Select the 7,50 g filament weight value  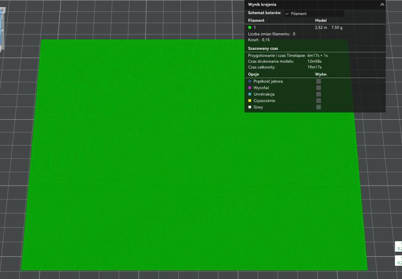pos(337,28)
